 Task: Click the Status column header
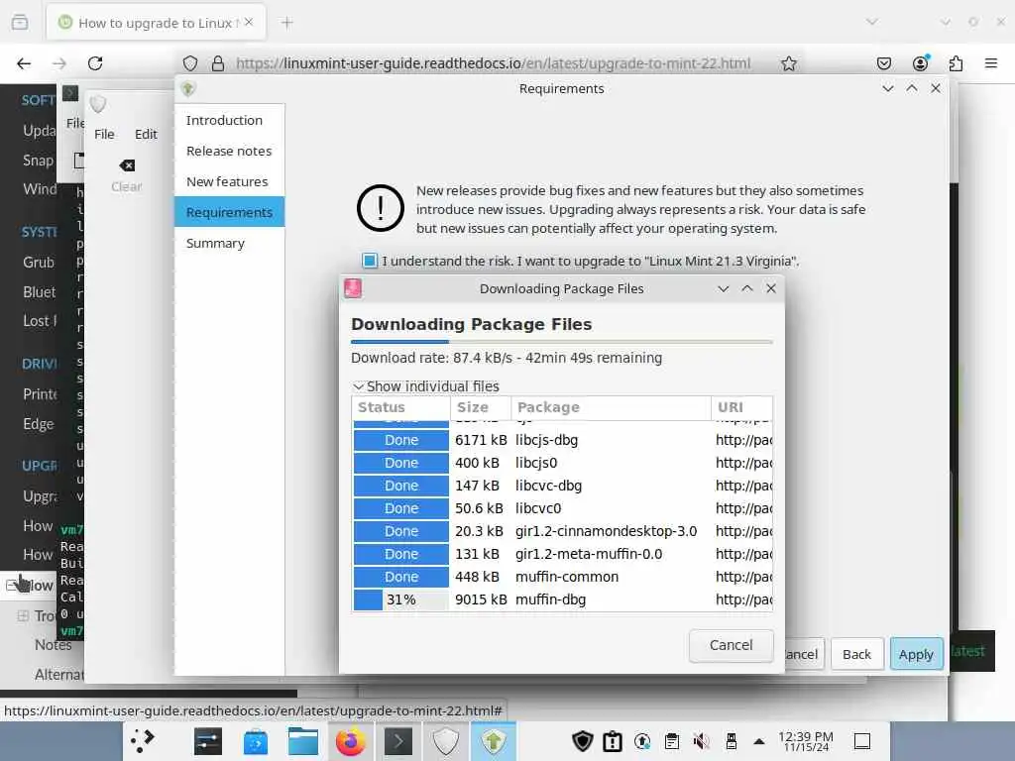tap(400, 407)
